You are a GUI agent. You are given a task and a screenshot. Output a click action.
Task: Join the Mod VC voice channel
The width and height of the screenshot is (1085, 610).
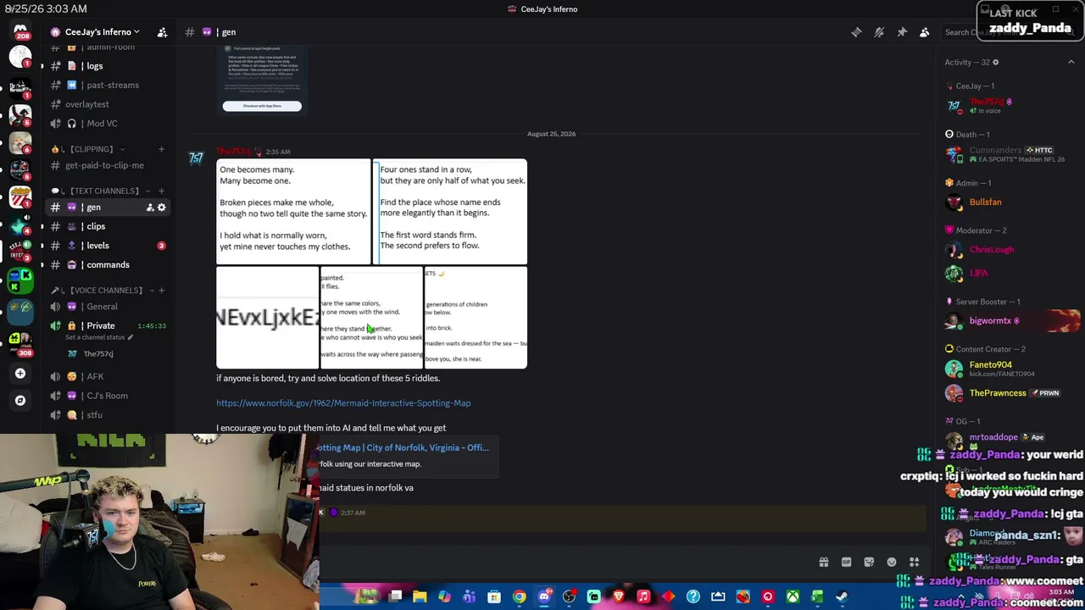click(x=108, y=124)
